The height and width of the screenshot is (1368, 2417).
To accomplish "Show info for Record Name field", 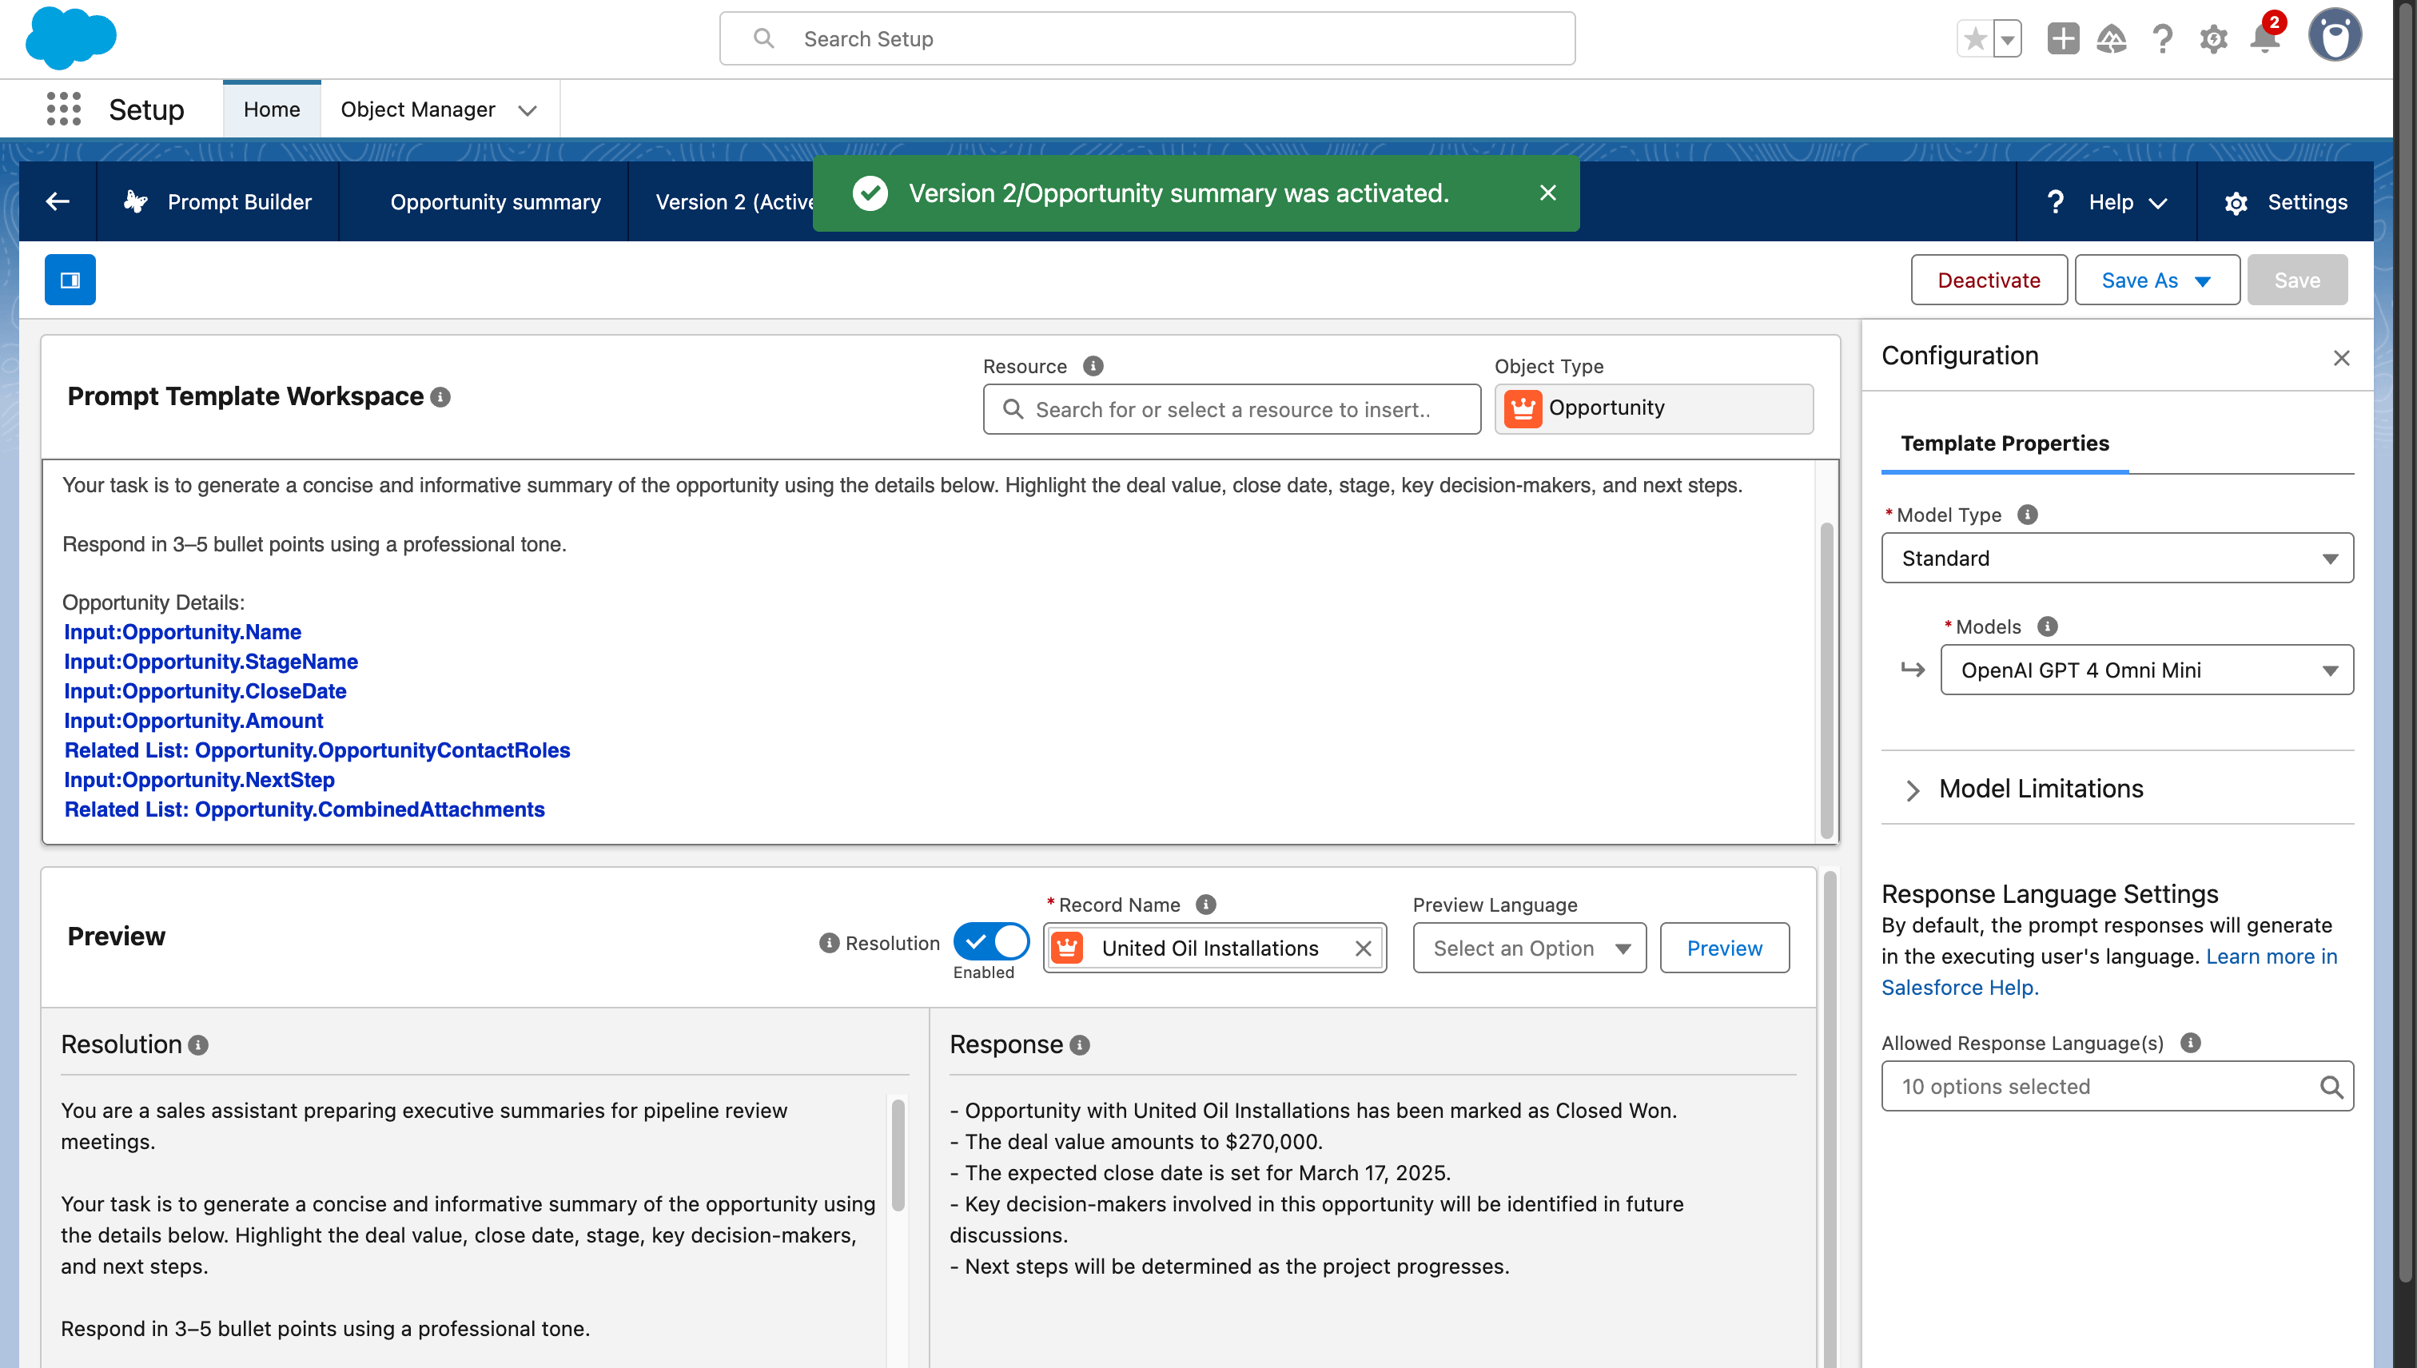I will click(1205, 905).
